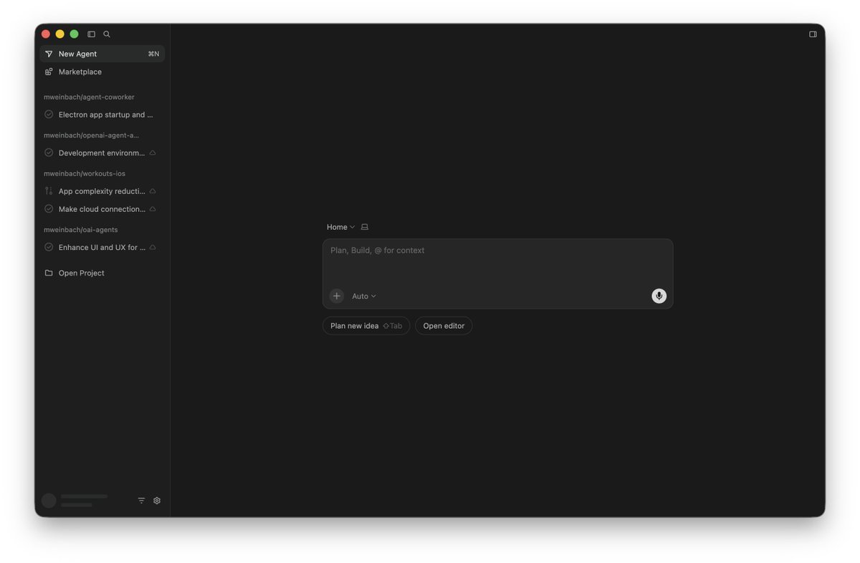Click Plan new idea button
The image size is (860, 563).
(x=366, y=326)
